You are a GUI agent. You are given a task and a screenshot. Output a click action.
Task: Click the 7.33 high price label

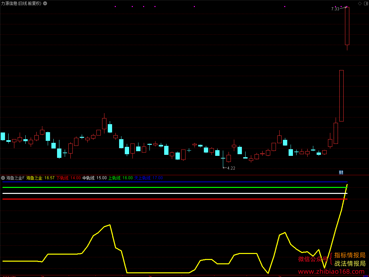tap(335, 9)
